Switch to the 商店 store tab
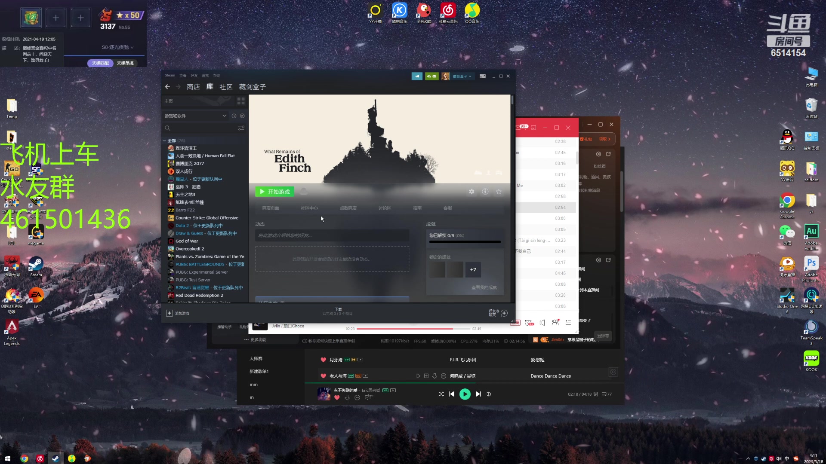 tap(193, 87)
